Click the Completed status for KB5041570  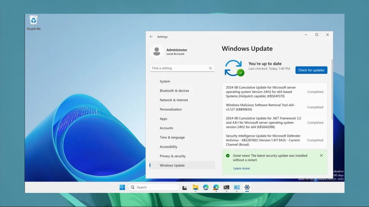[x=315, y=92]
